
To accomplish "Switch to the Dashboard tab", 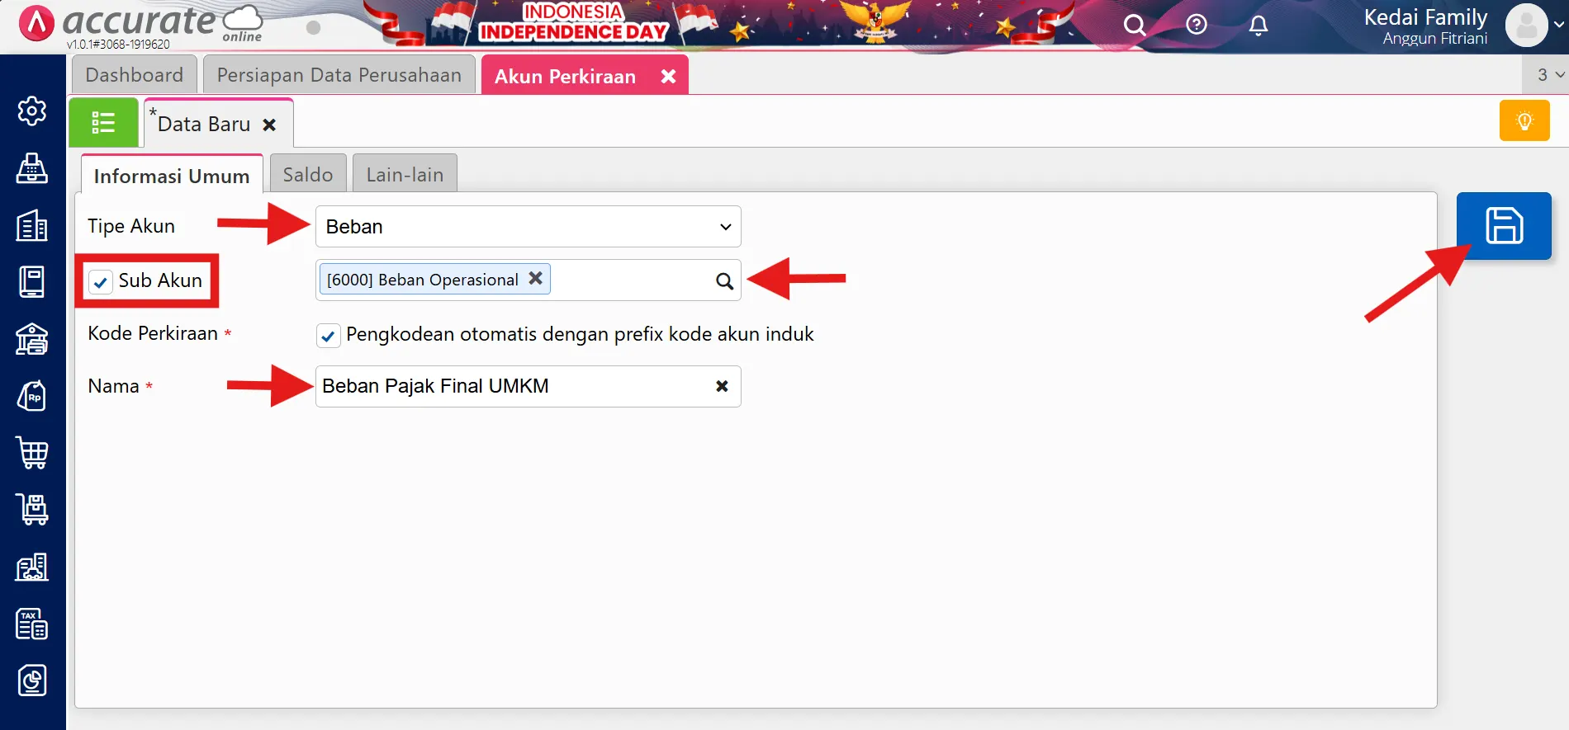I will (x=135, y=75).
